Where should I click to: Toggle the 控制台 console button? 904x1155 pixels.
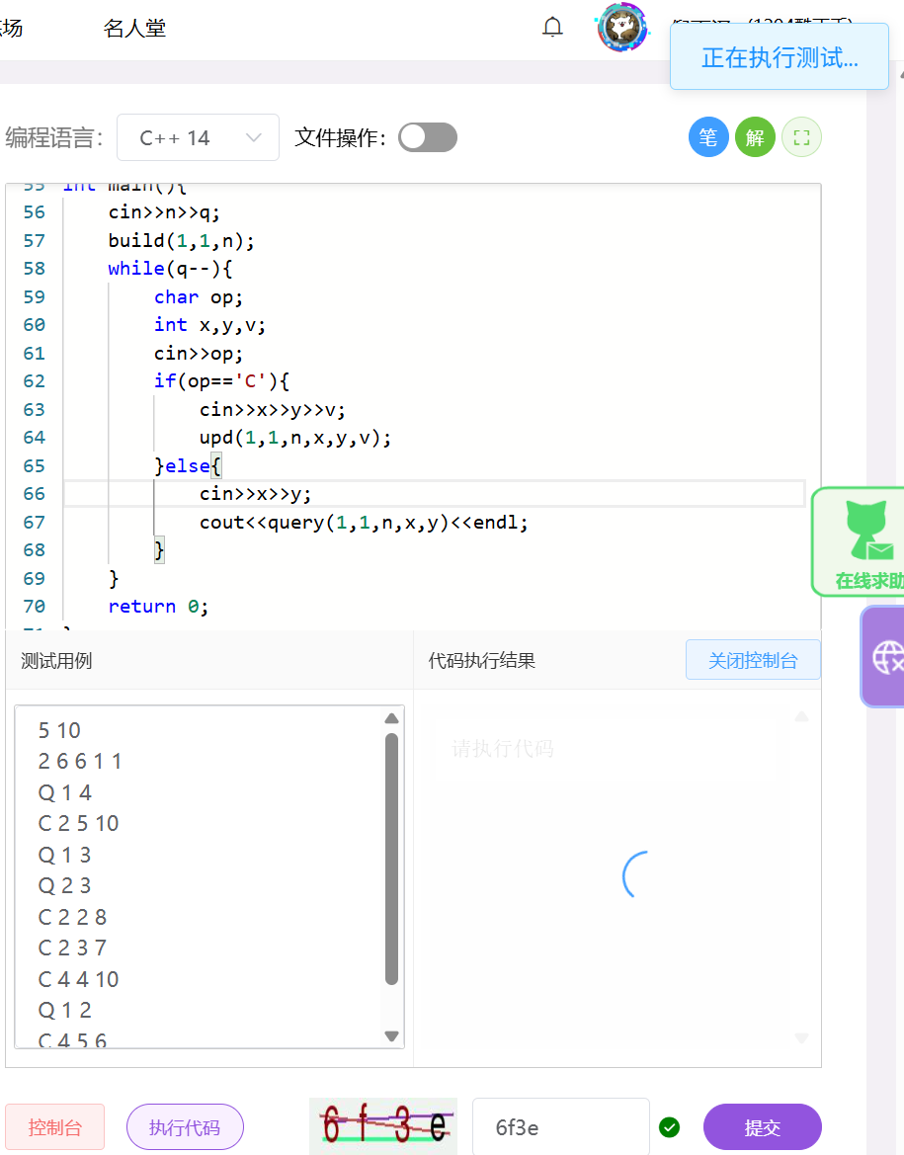54,1126
